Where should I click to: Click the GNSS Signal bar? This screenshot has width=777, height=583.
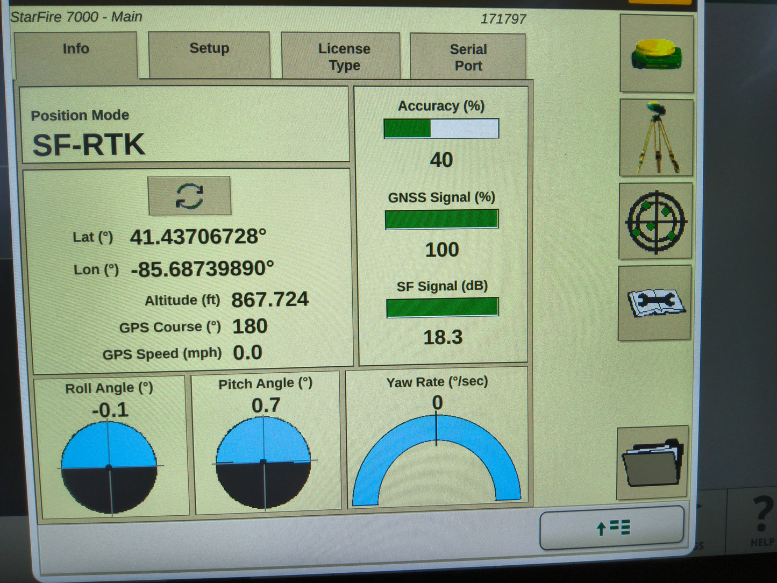(x=441, y=218)
